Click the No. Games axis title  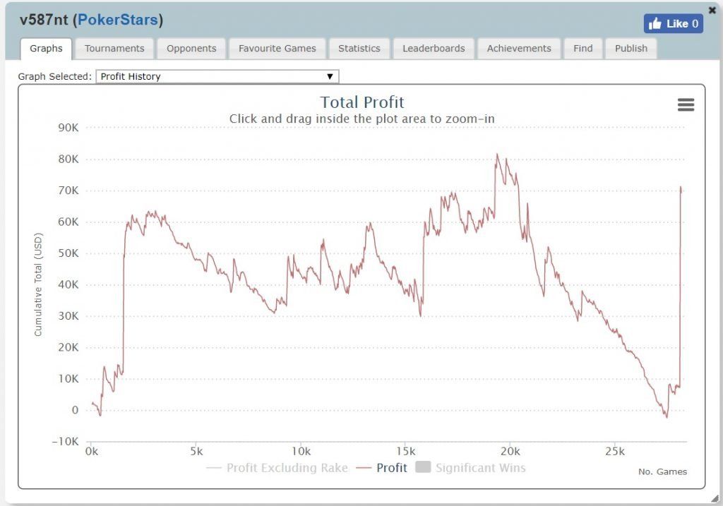(x=662, y=471)
